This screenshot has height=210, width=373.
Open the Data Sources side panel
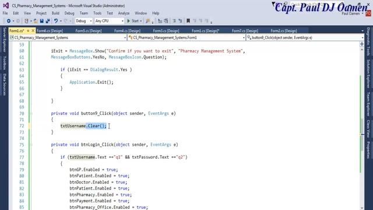4,84
